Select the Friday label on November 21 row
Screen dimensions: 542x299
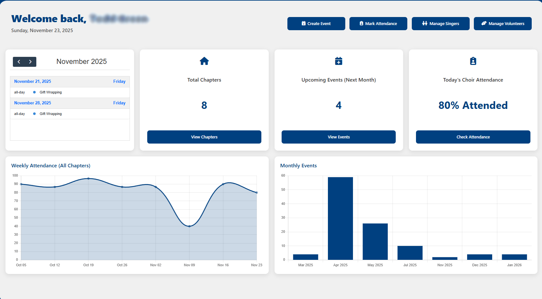tap(119, 81)
